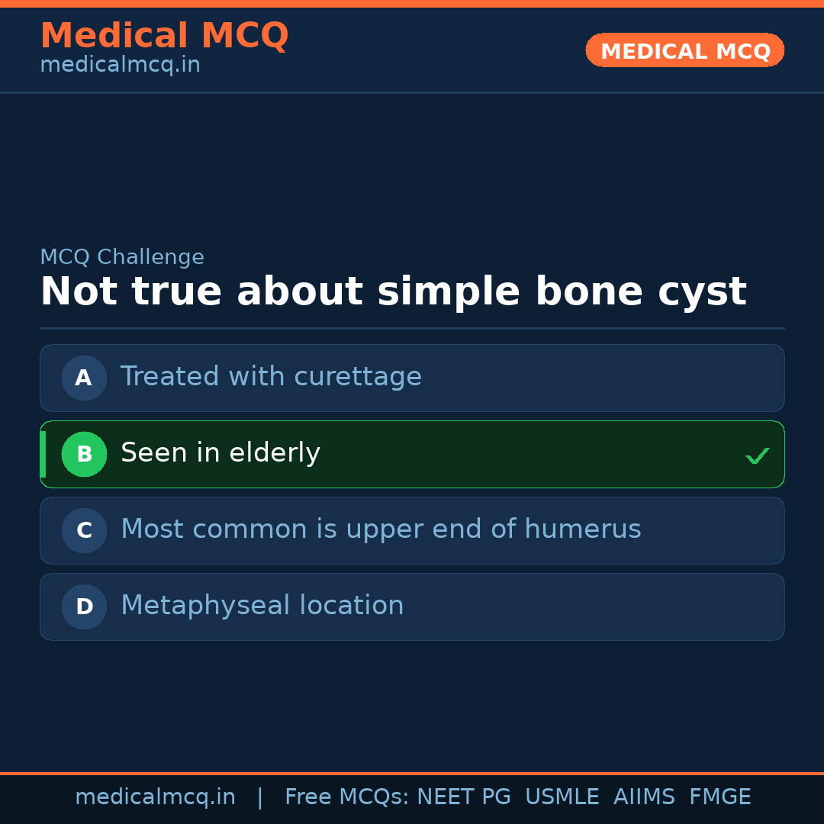824x824 pixels.
Task: Choose the 'Metaphyseal location' answer
Action: click(x=262, y=606)
